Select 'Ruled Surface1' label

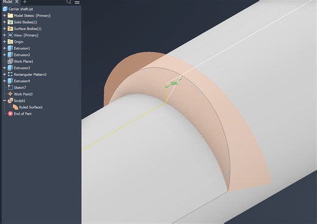pos(31,107)
